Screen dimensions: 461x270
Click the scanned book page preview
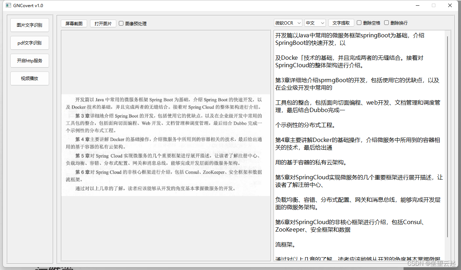pos(165,142)
